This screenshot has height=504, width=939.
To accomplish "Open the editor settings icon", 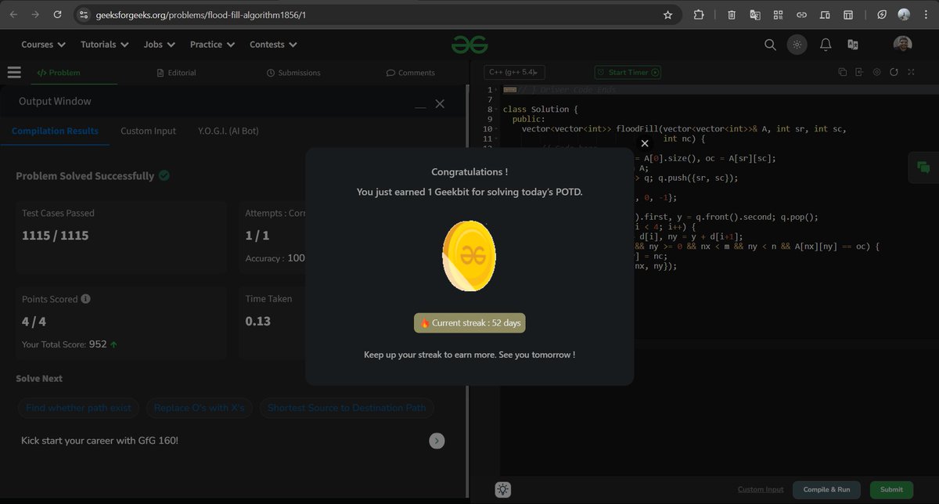I will (x=876, y=72).
